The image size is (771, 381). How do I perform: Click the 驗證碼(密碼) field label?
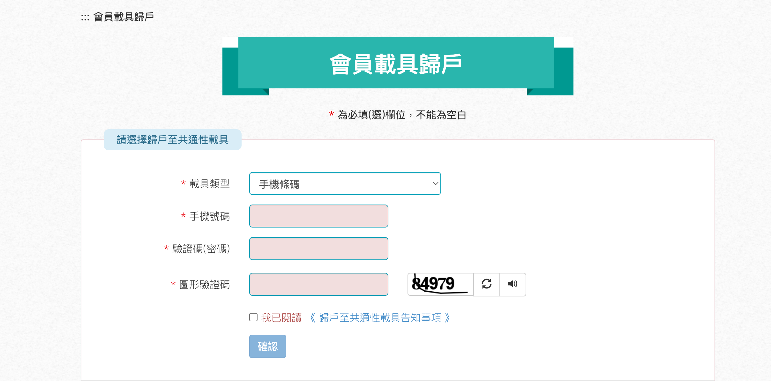[x=201, y=249]
